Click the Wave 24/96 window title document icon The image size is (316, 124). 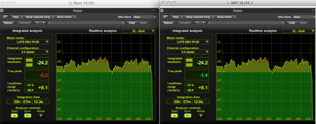point(70,3)
